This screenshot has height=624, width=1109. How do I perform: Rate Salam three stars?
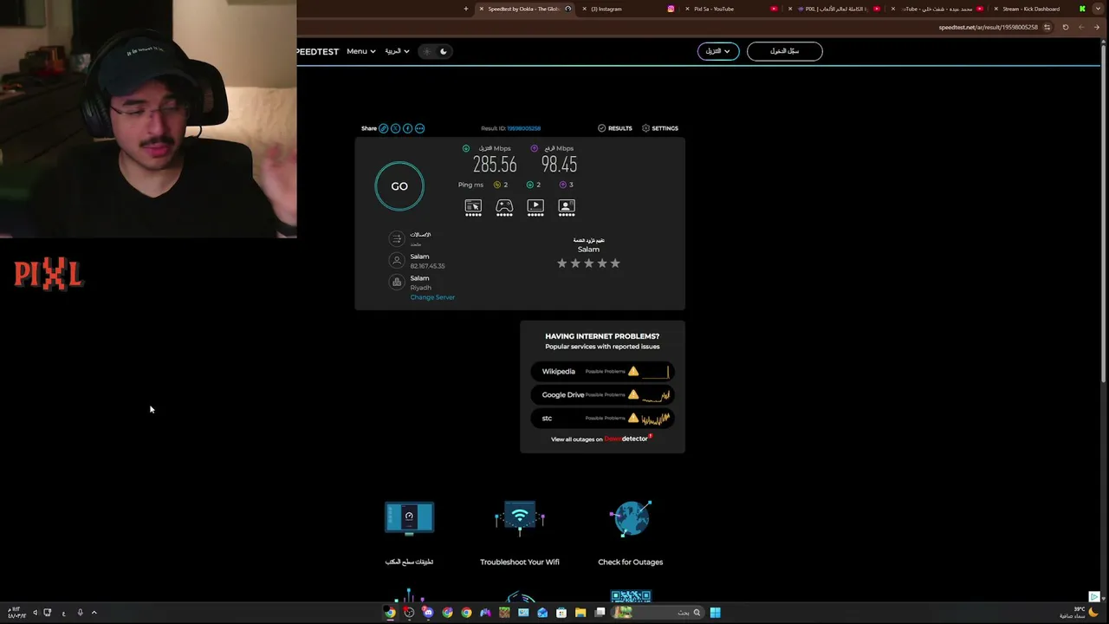coord(588,263)
